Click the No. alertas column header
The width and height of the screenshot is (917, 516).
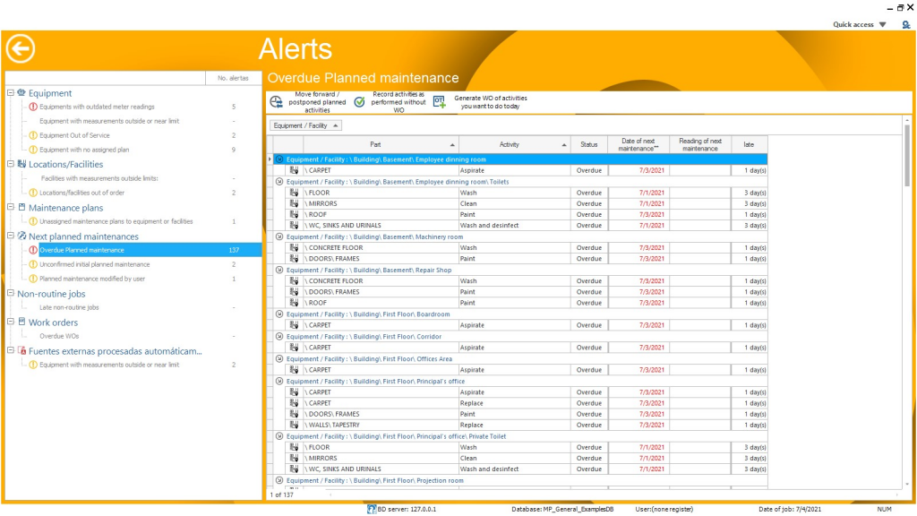tap(234, 78)
